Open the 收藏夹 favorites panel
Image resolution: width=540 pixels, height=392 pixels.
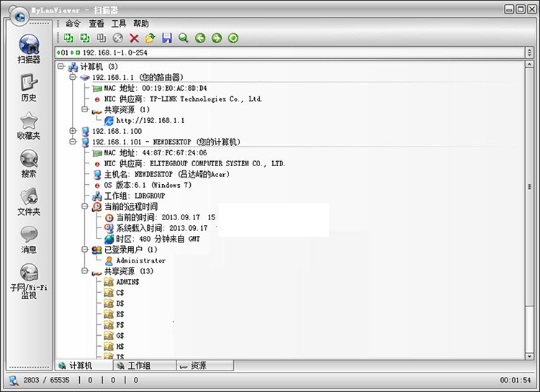(29, 124)
